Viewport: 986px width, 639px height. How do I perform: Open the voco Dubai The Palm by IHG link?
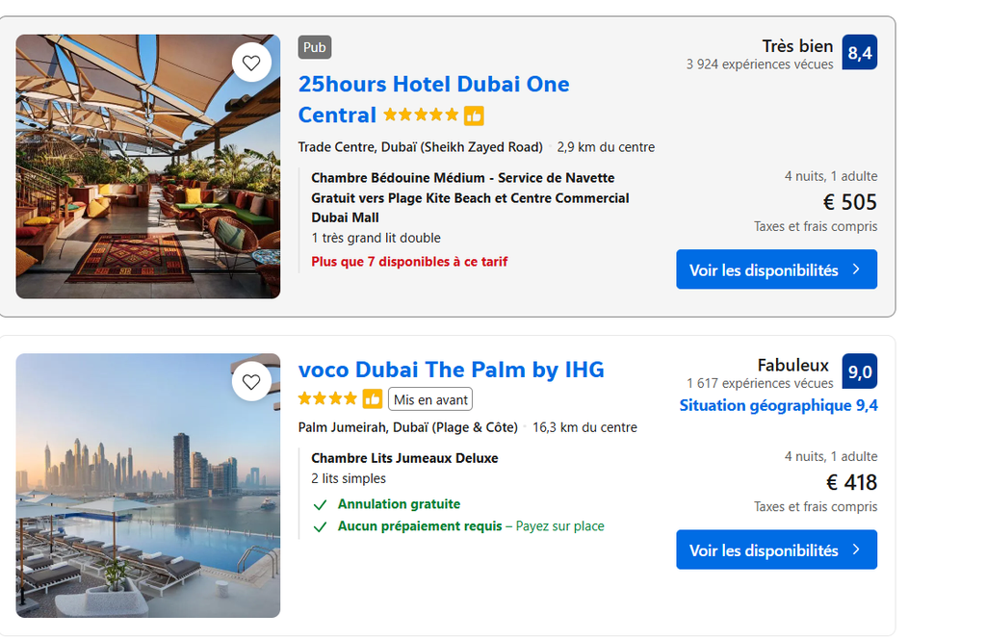[451, 370]
